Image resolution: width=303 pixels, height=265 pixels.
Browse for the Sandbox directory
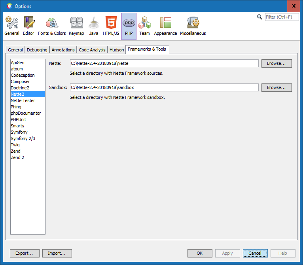pos(276,87)
